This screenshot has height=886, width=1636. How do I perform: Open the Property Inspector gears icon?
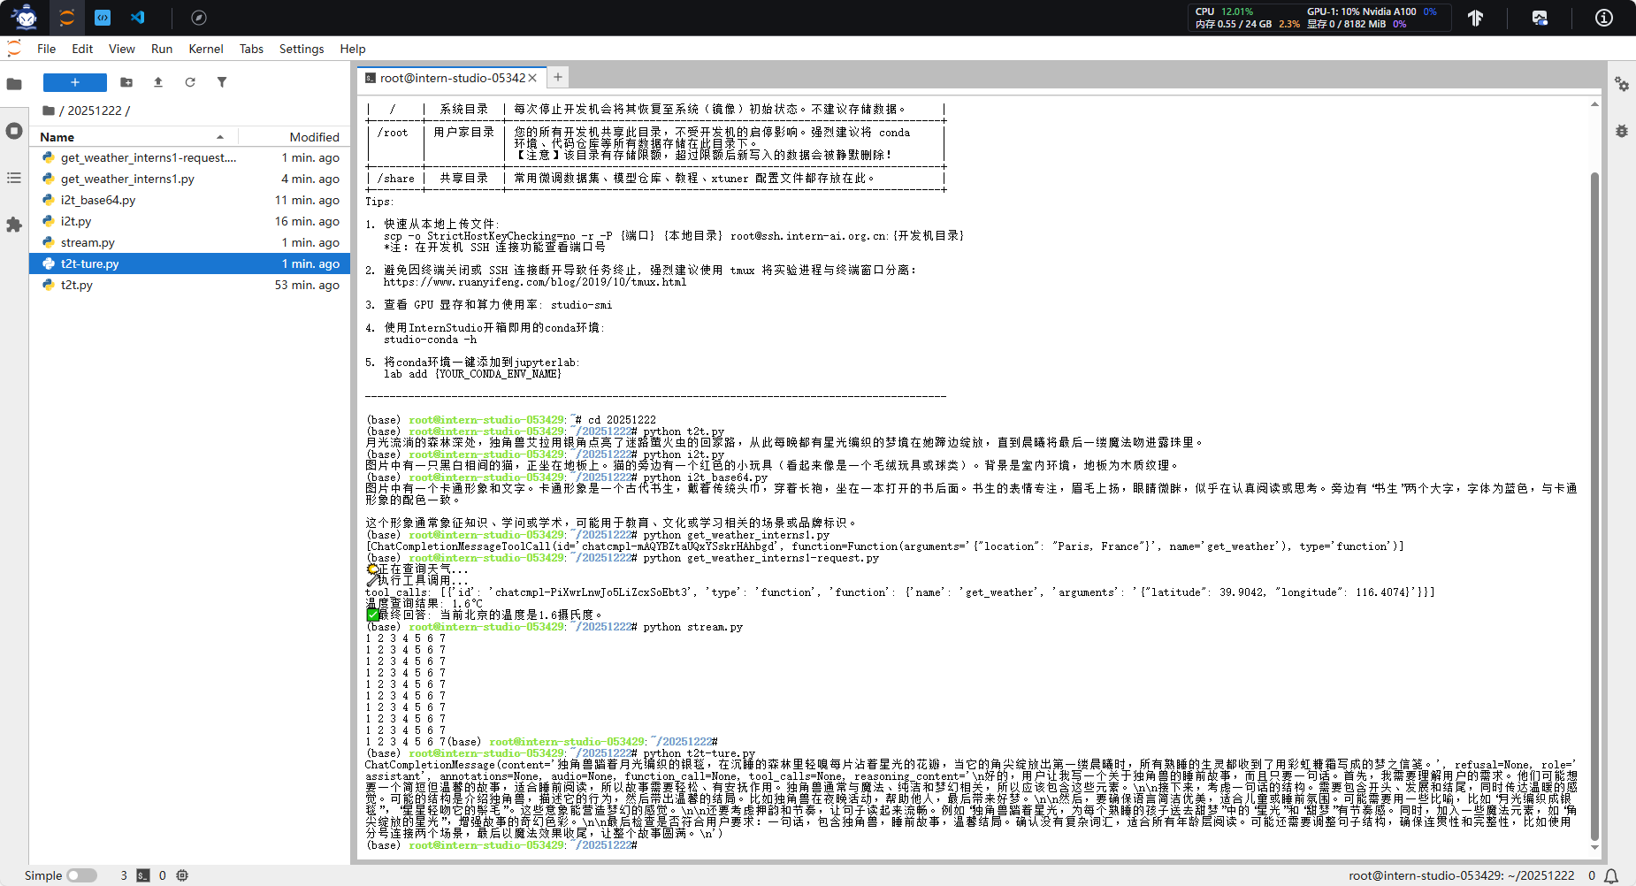point(1621,84)
